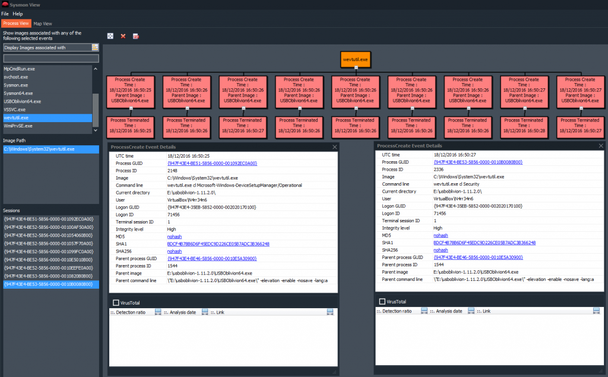
Task: Collapse the first Process Create node at 16:50:25
Action: (131, 108)
